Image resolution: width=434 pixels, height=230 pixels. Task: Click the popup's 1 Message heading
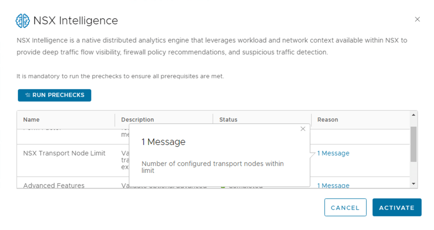[x=163, y=142]
